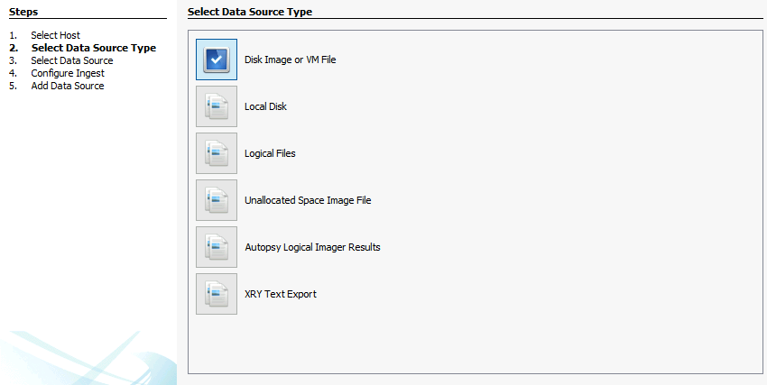Click the 'Steps' sidebar heading
Screen dimensions: 767x385
(x=23, y=12)
